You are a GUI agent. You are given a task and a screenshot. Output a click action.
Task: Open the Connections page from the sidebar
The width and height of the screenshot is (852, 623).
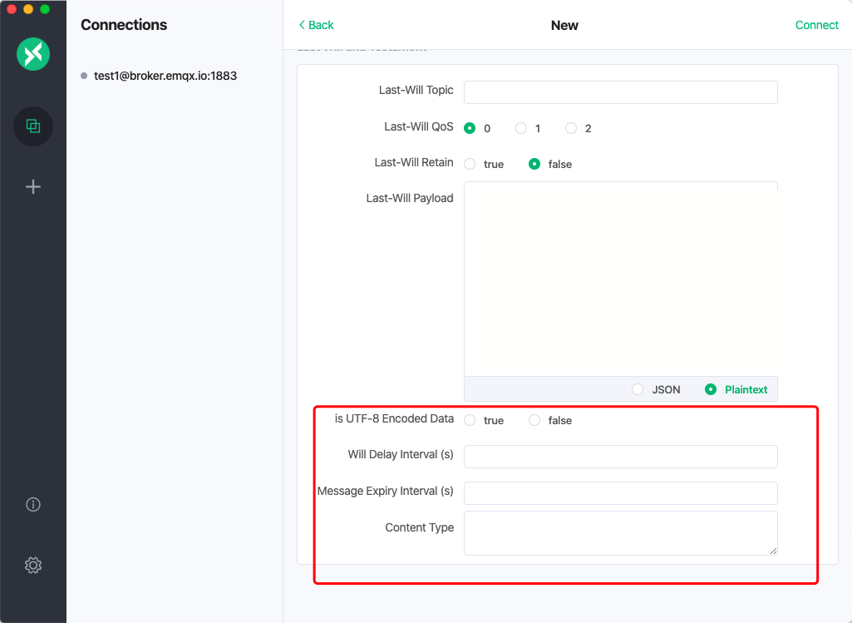tap(33, 126)
